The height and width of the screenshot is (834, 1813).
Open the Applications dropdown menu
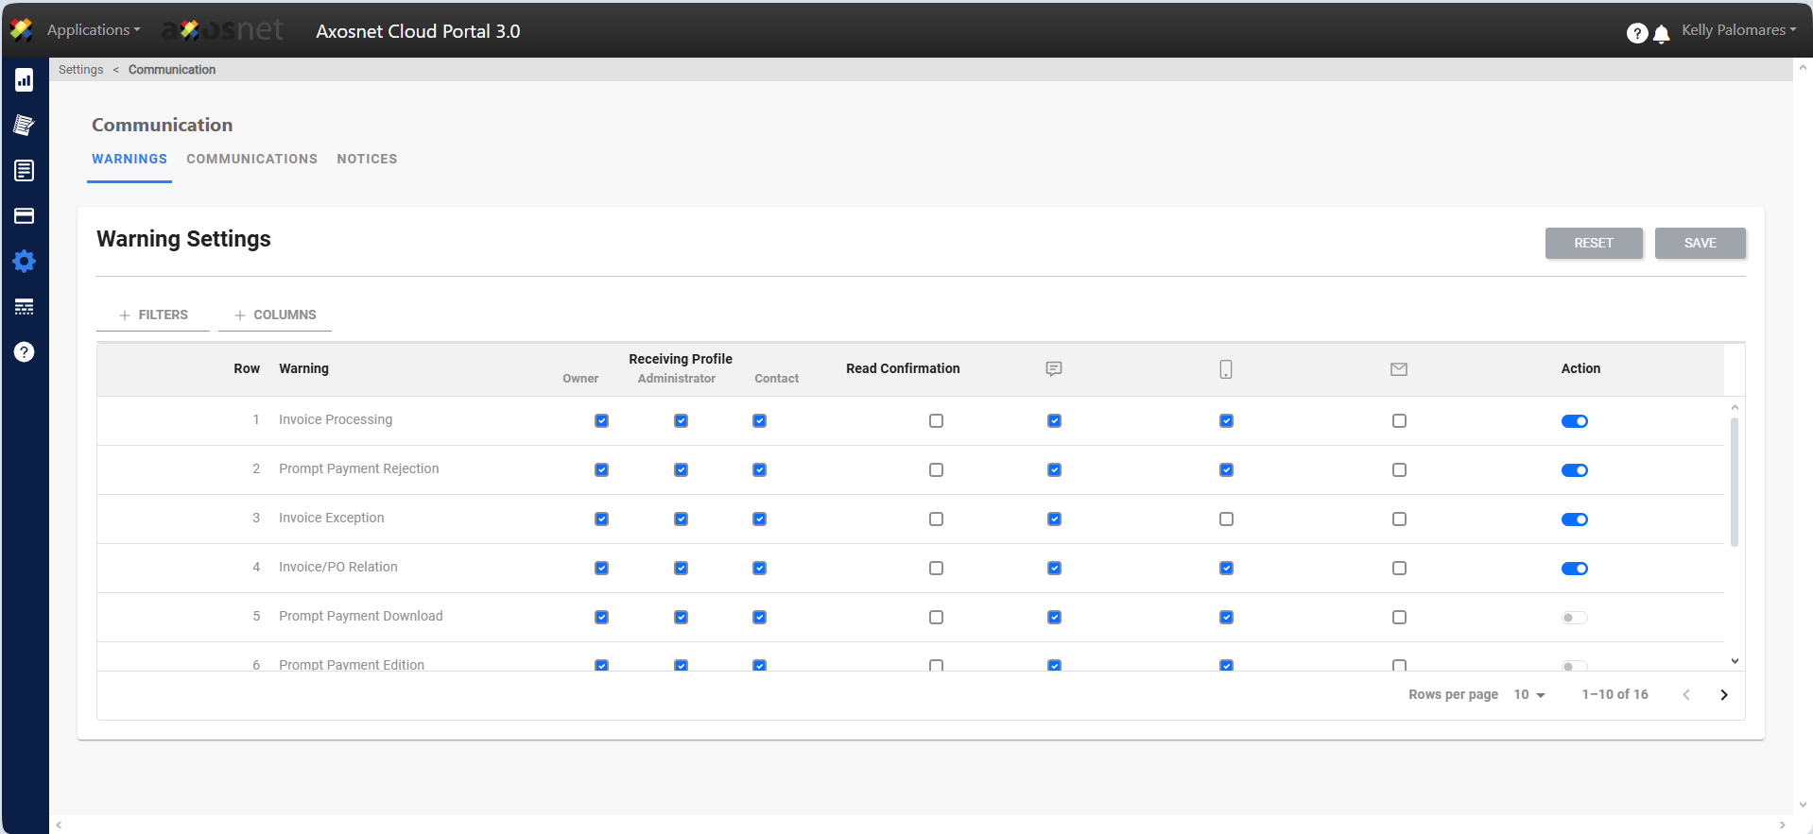click(94, 30)
